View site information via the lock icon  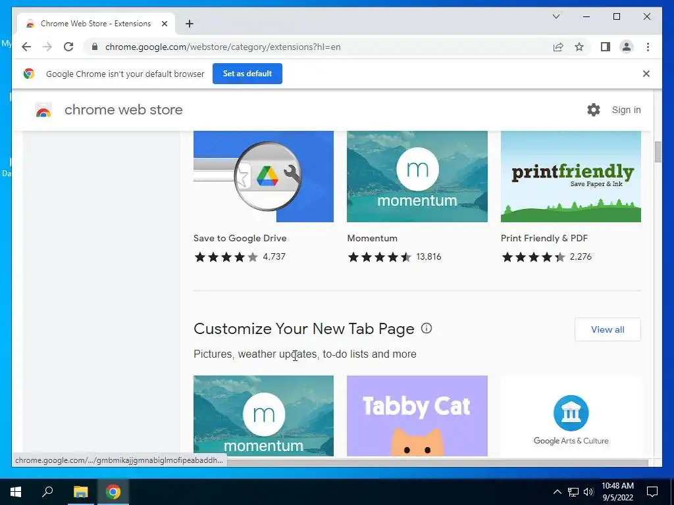(95, 47)
